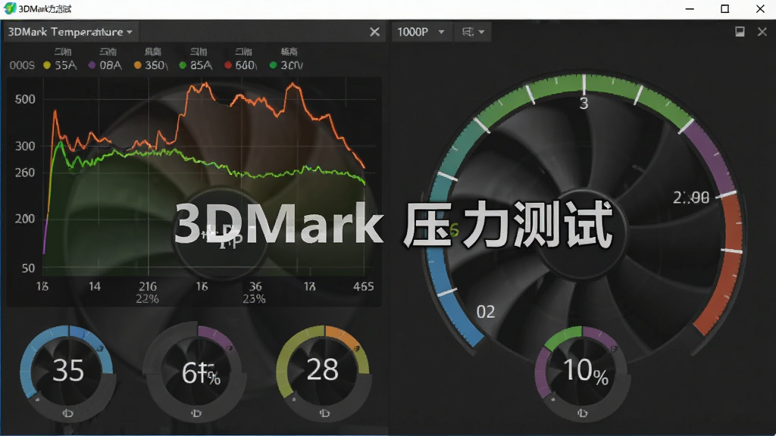Toggle the green 30V legend series
Viewport: 776px width, 436px height.
tap(286, 65)
